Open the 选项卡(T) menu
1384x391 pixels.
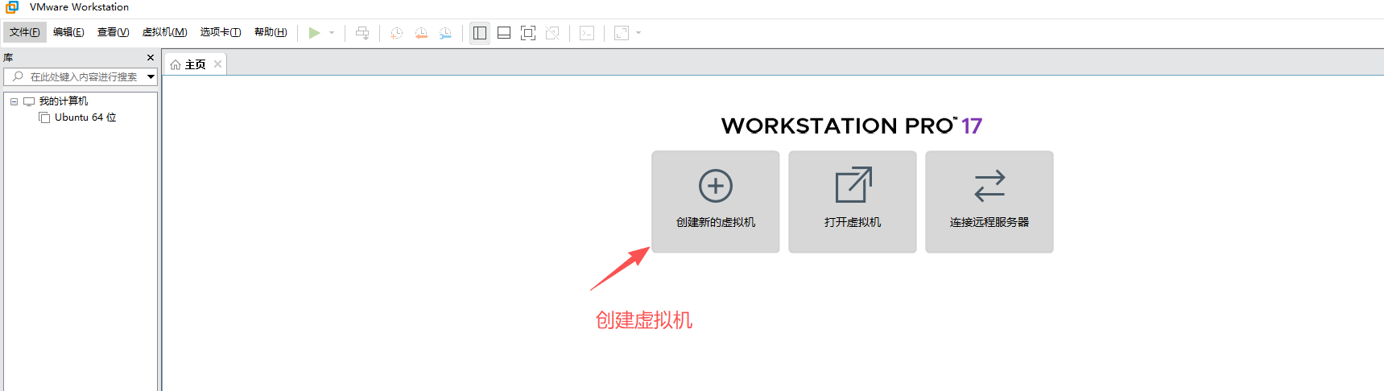click(x=221, y=32)
